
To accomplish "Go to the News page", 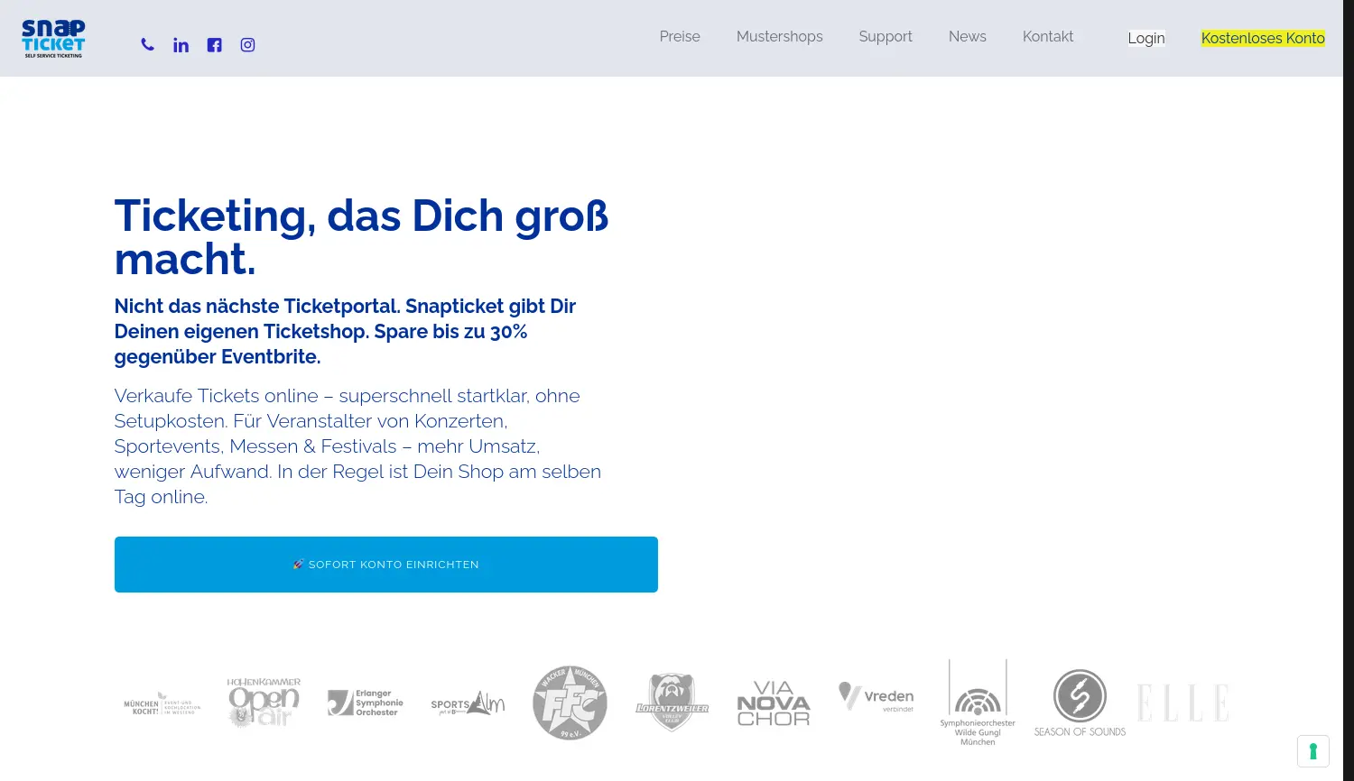I will [x=968, y=36].
